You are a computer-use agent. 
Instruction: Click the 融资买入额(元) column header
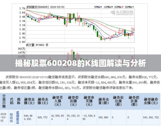pos(58,101)
